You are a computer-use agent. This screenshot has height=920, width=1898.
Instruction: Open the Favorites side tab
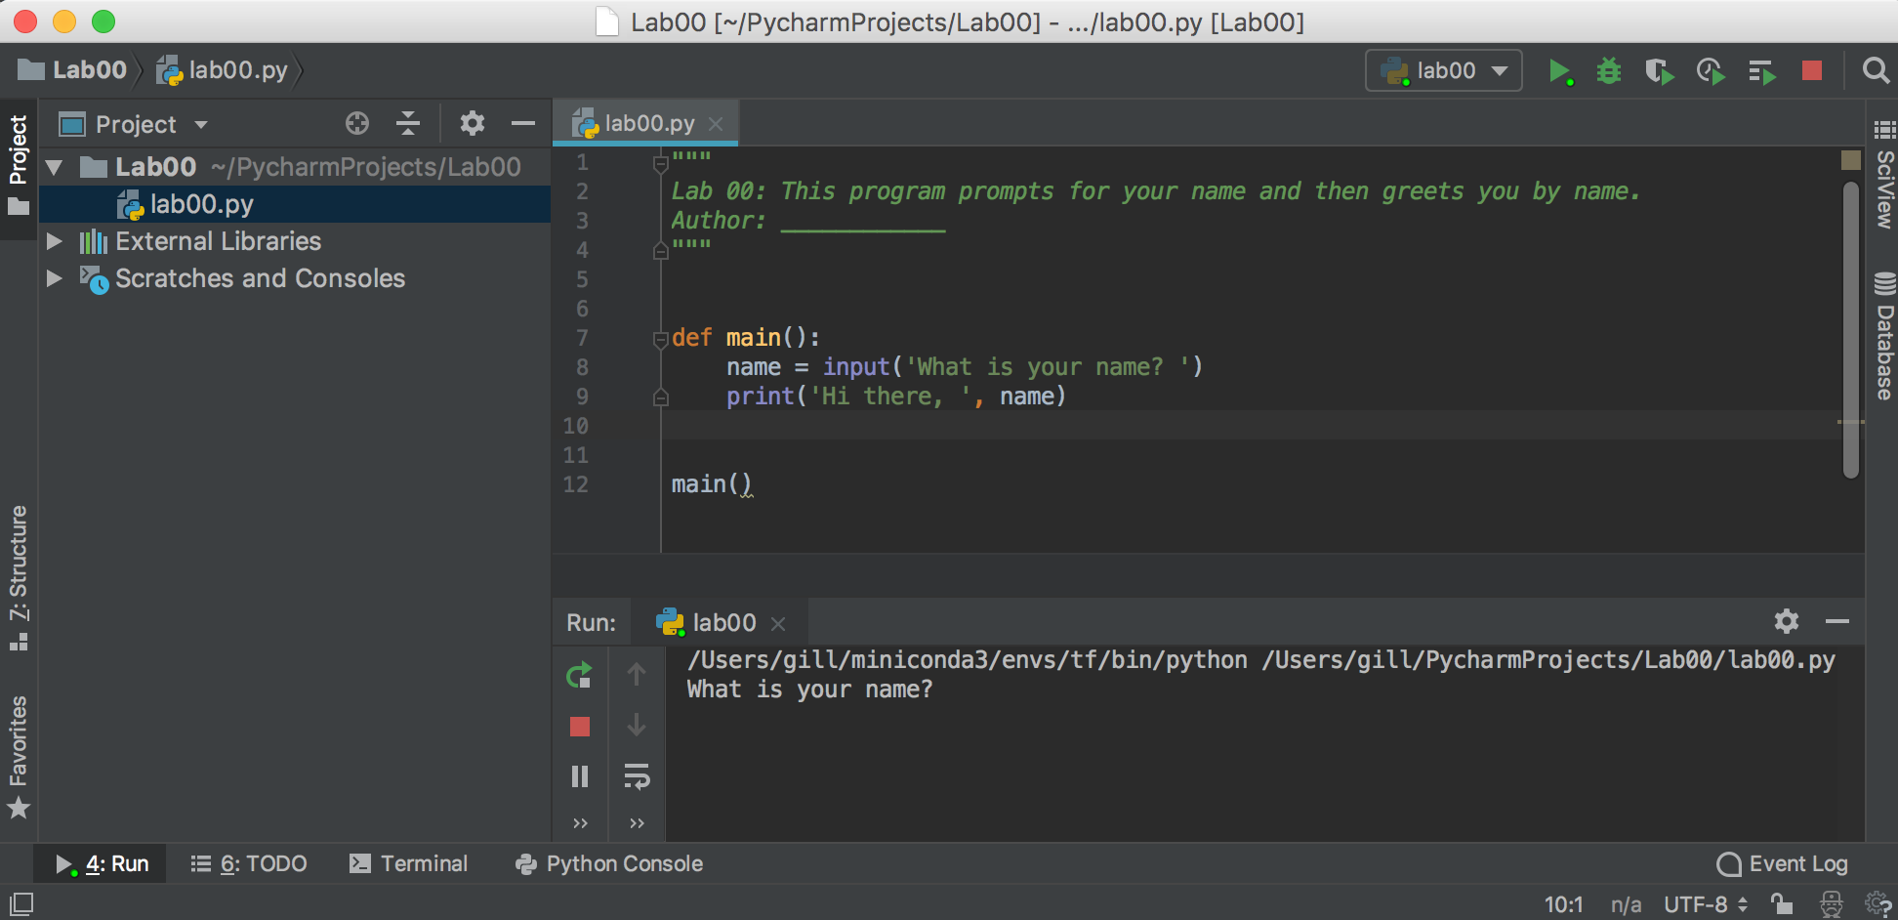(x=19, y=757)
